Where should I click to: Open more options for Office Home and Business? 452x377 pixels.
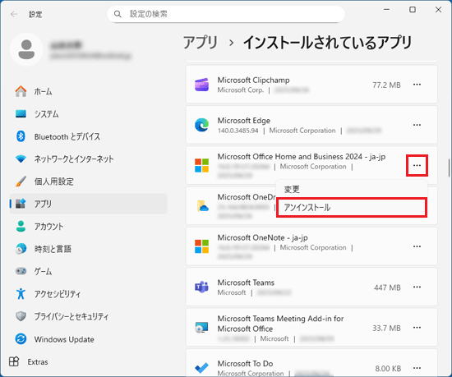[417, 166]
